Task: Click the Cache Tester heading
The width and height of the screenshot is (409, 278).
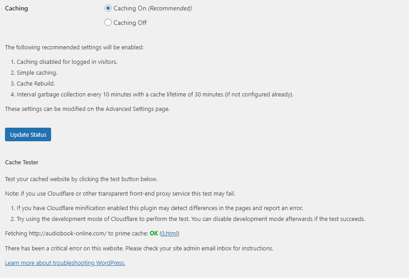Action: click(22, 163)
